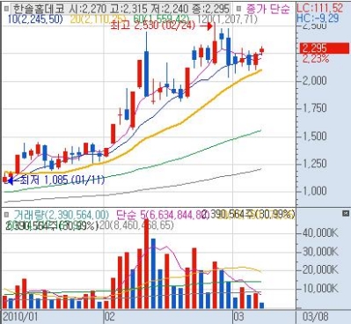Click the 40,000K volume axis label
351x324 pixels.
pos(321,233)
